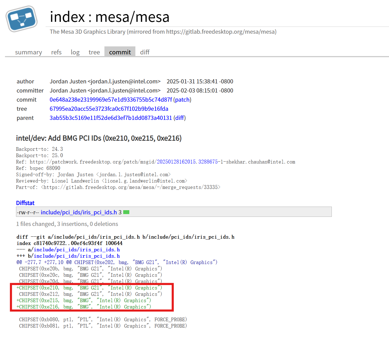Open the parent diff link
Viewport: 389px width, 340px height.
coord(180,118)
